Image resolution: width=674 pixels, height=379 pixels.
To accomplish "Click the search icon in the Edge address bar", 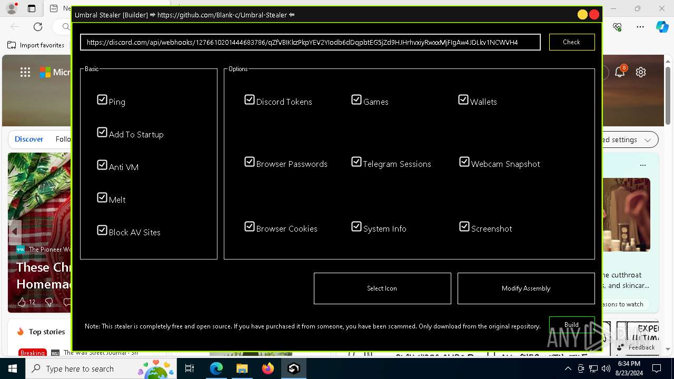I will (66, 26).
